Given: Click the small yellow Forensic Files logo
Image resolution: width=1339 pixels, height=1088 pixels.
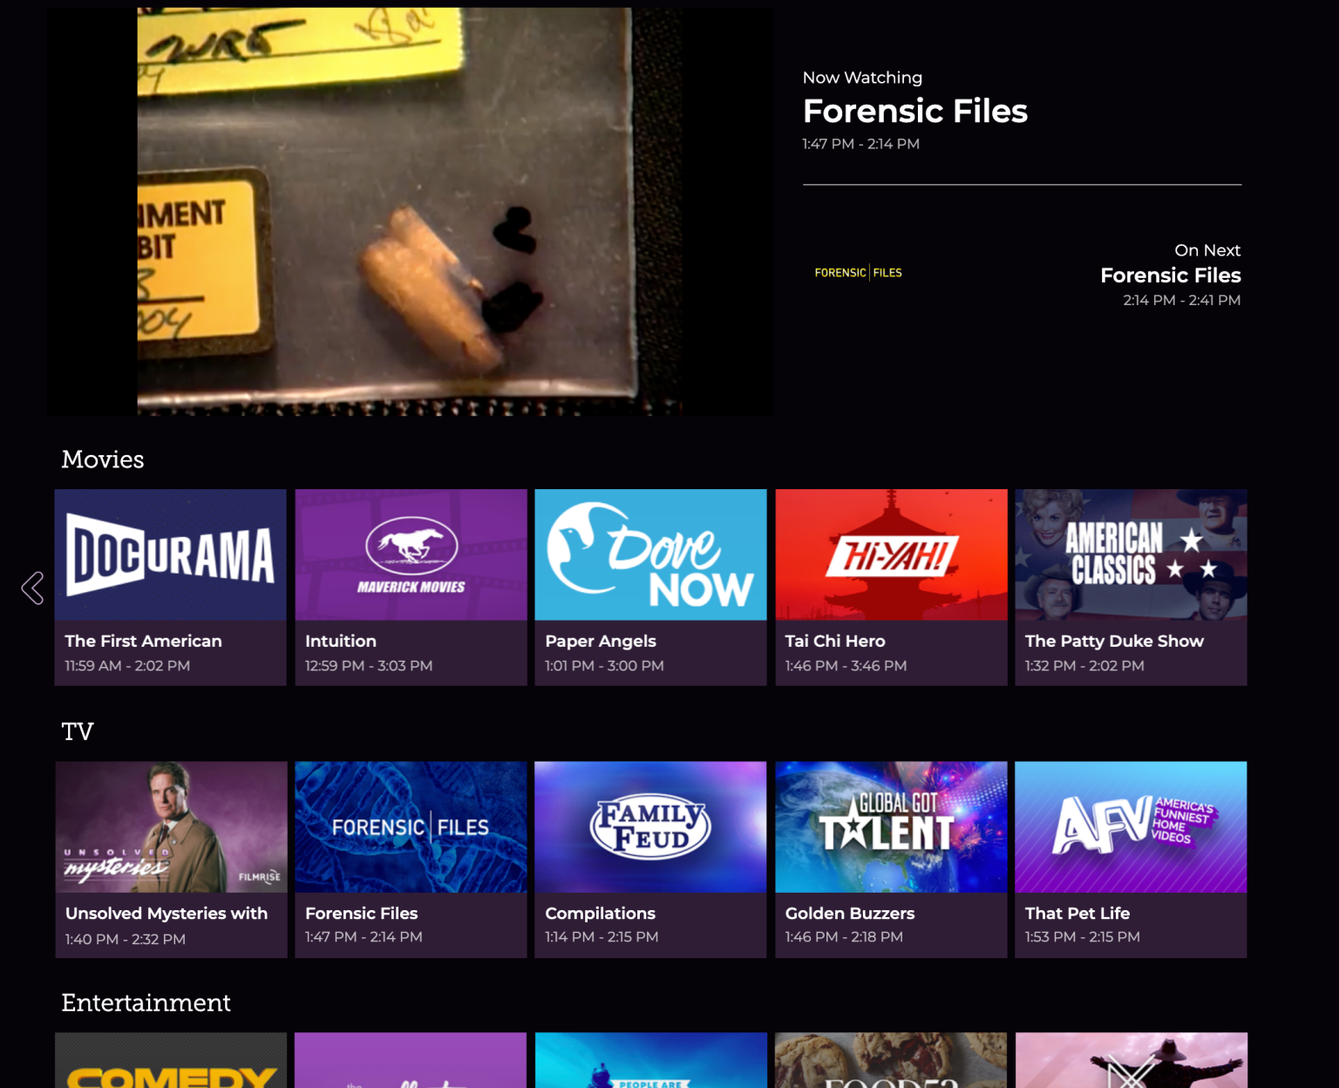Looking at the screenshot, I should [858, 273].
